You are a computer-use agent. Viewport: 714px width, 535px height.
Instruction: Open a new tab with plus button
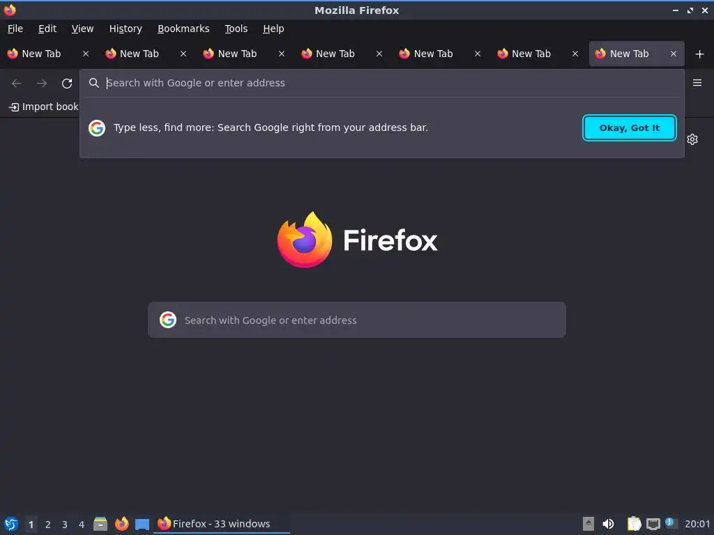click(x=699, y=54)
